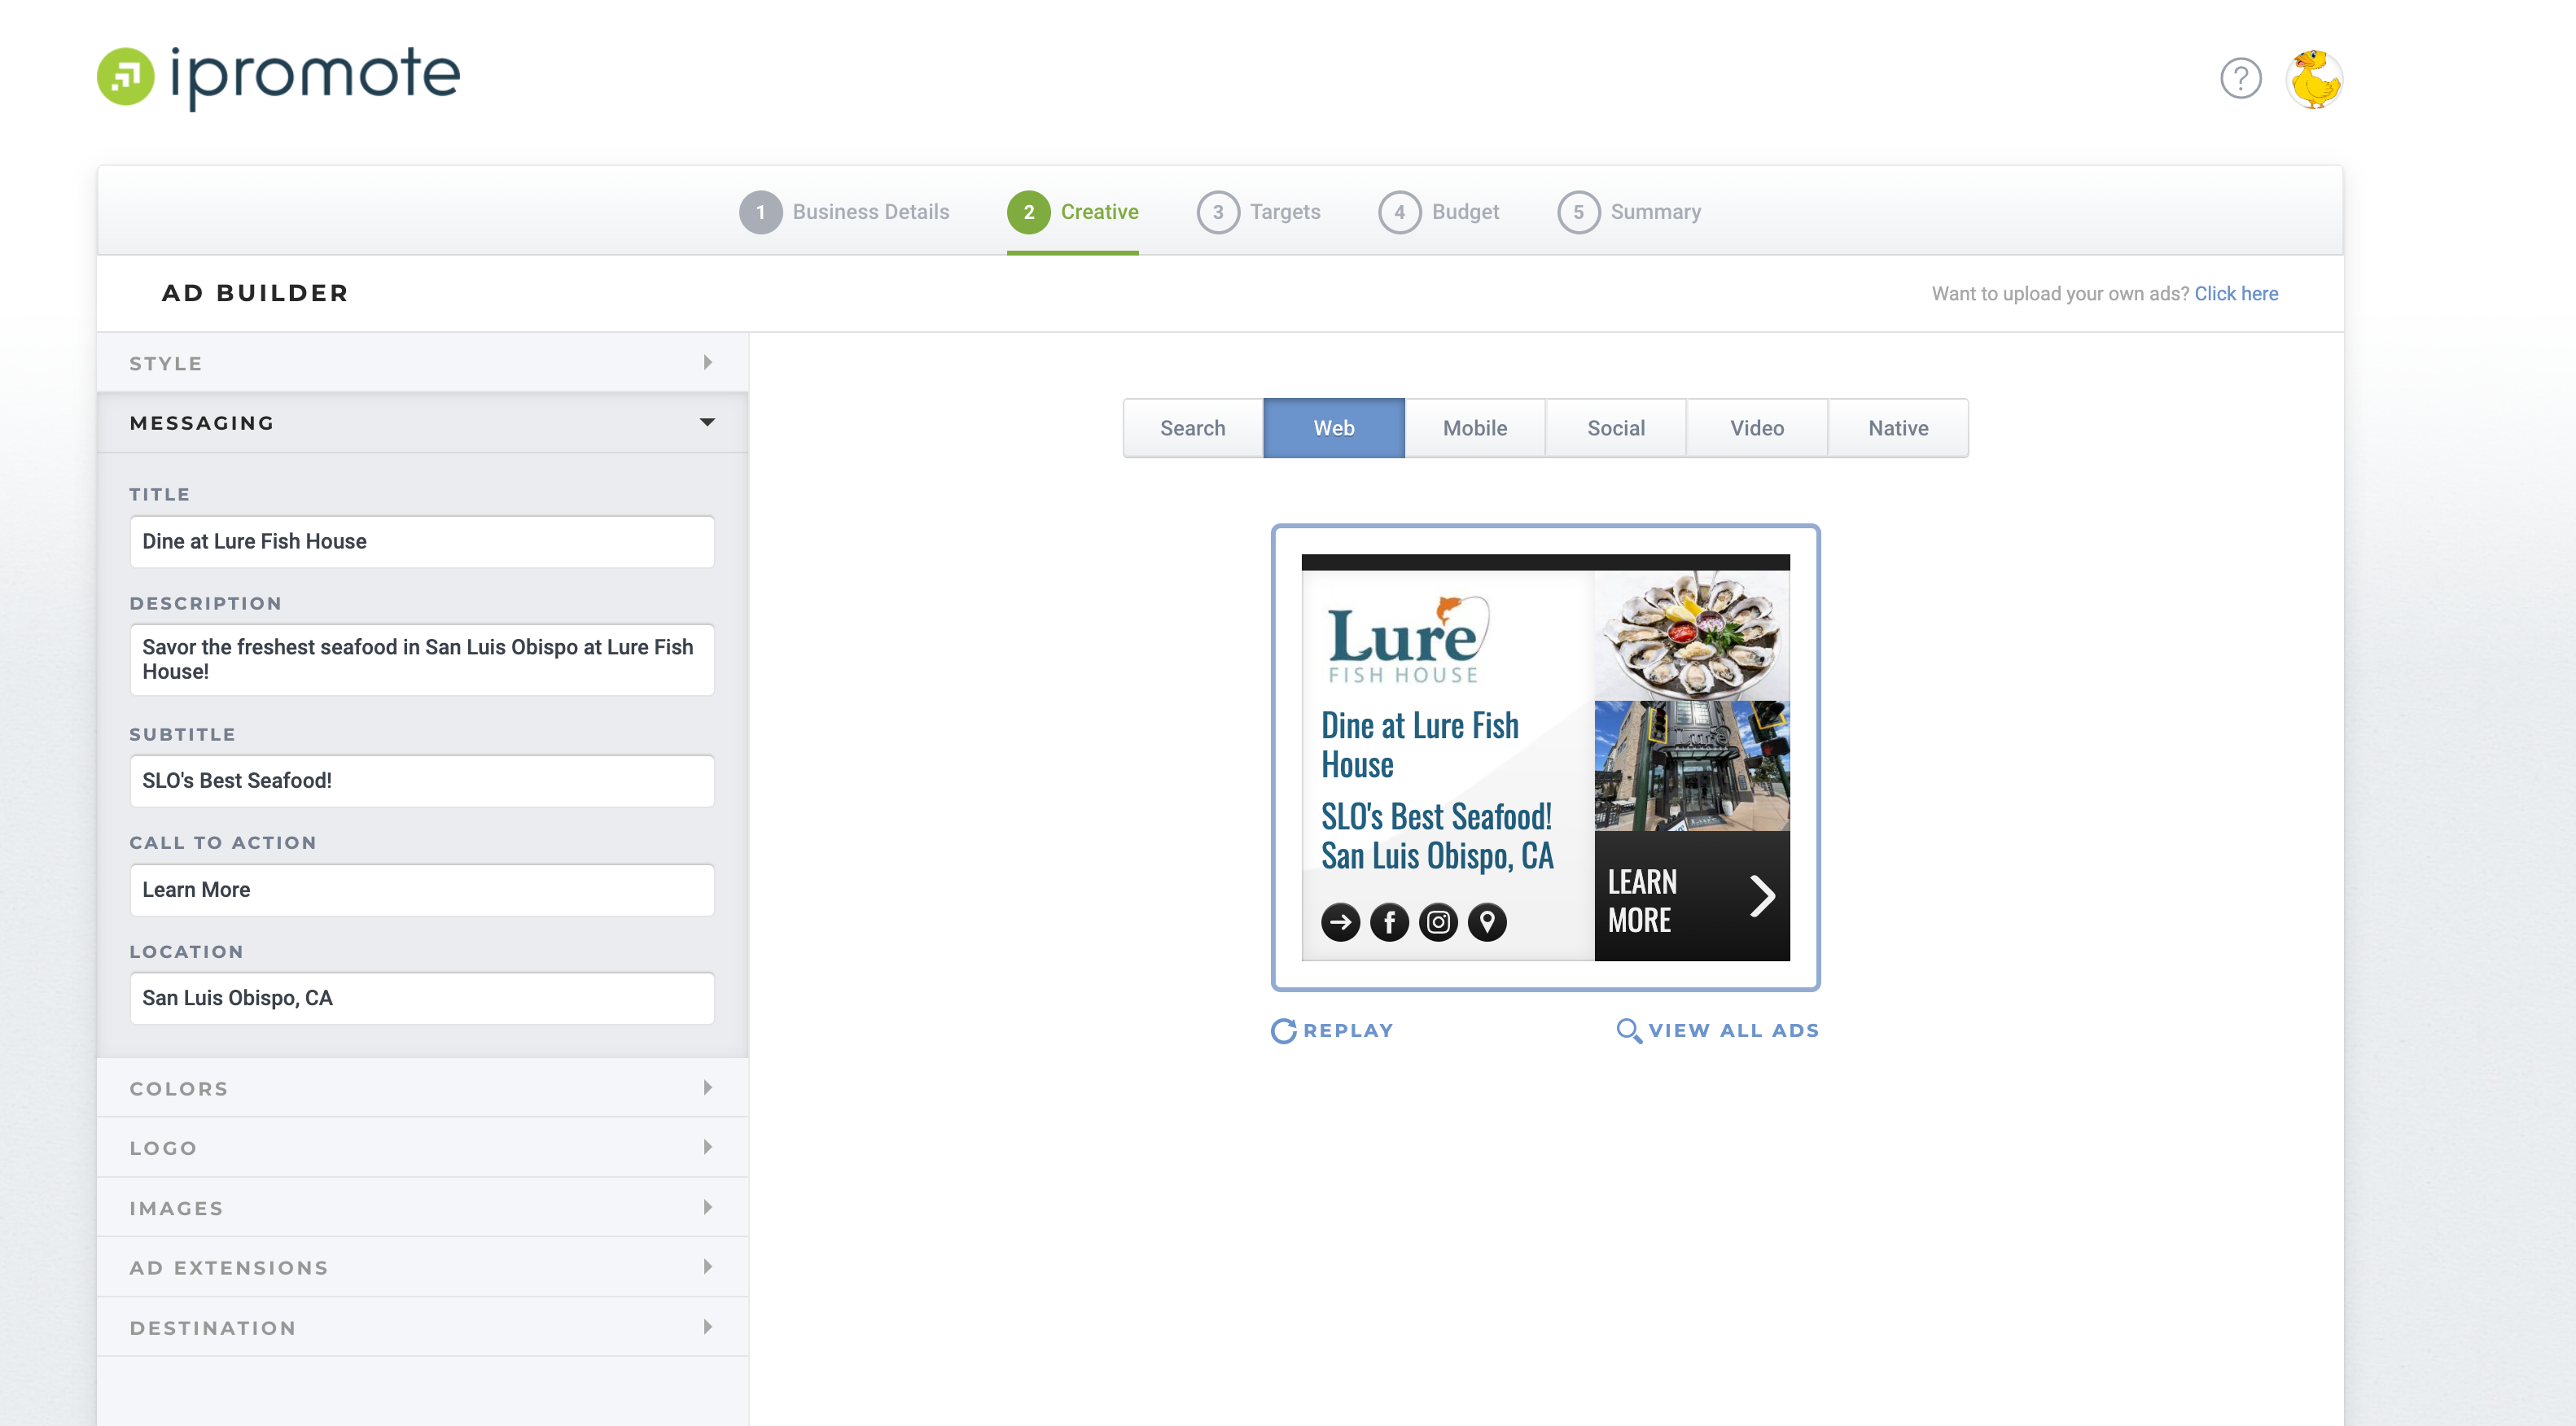Click the Title field containing Dine at Lure Fish House
This screenshot has height=1426, width=2576.
pos(421,541)
